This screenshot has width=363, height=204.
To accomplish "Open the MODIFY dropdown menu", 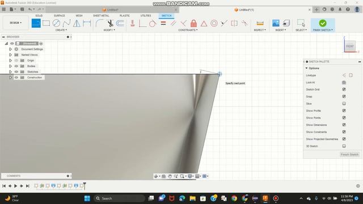I will (x=109, y=30).
